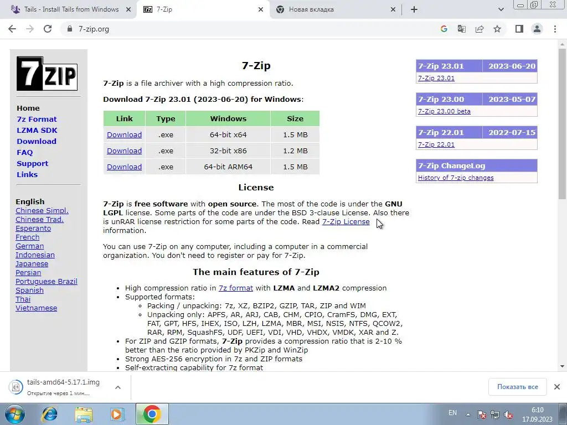Switch language to Portuguese Brazil
Viewport: 567px width, 425px height.
pyautogui.click(x=47, y=282)
